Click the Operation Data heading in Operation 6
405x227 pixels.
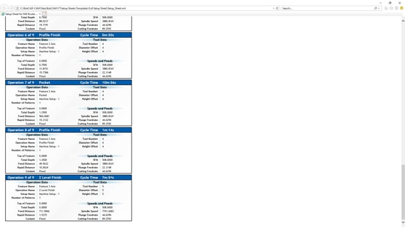pos(37,40)
